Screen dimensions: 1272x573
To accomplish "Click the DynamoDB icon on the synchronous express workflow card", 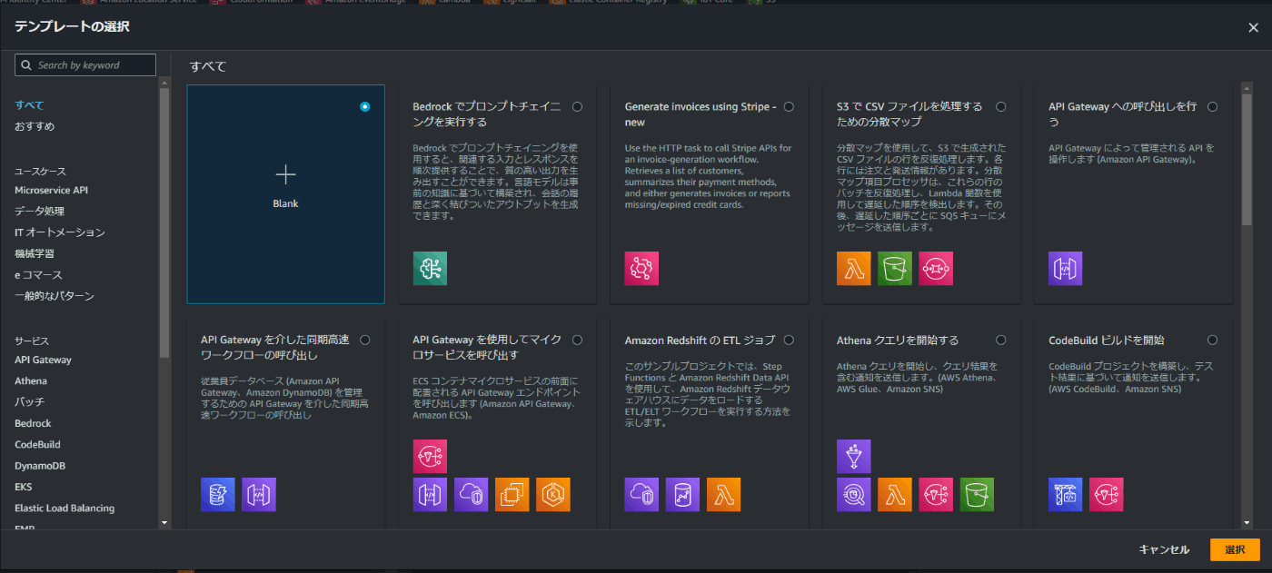I will point(218,495).
